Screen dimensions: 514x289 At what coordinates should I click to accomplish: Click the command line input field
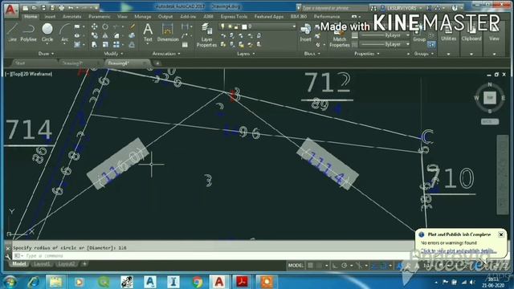213,255
